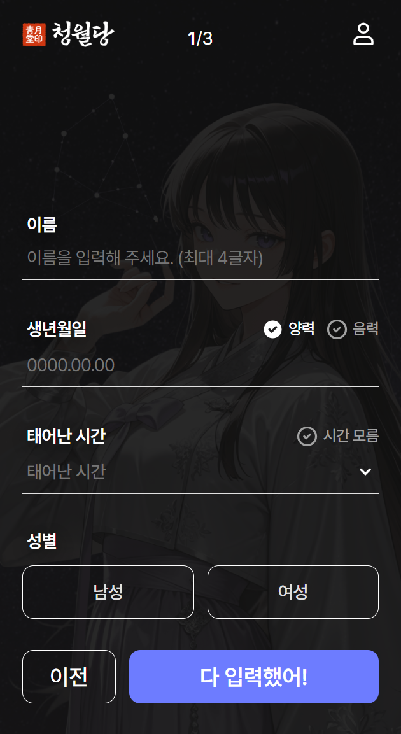Screen dimensions: 401x734
Task: Go back with the 이전 button
Action: click(69, 677)
